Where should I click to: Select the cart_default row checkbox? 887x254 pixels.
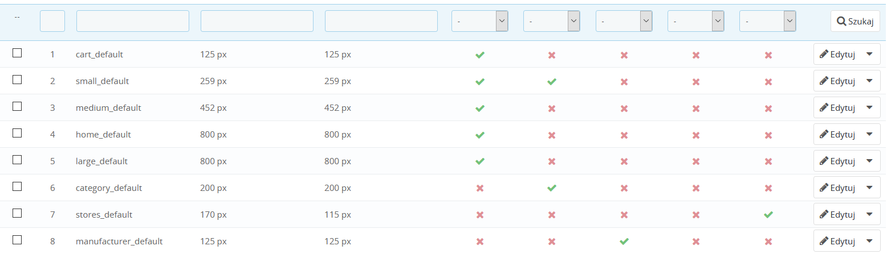pyautogui.click(x=17, y=53)
